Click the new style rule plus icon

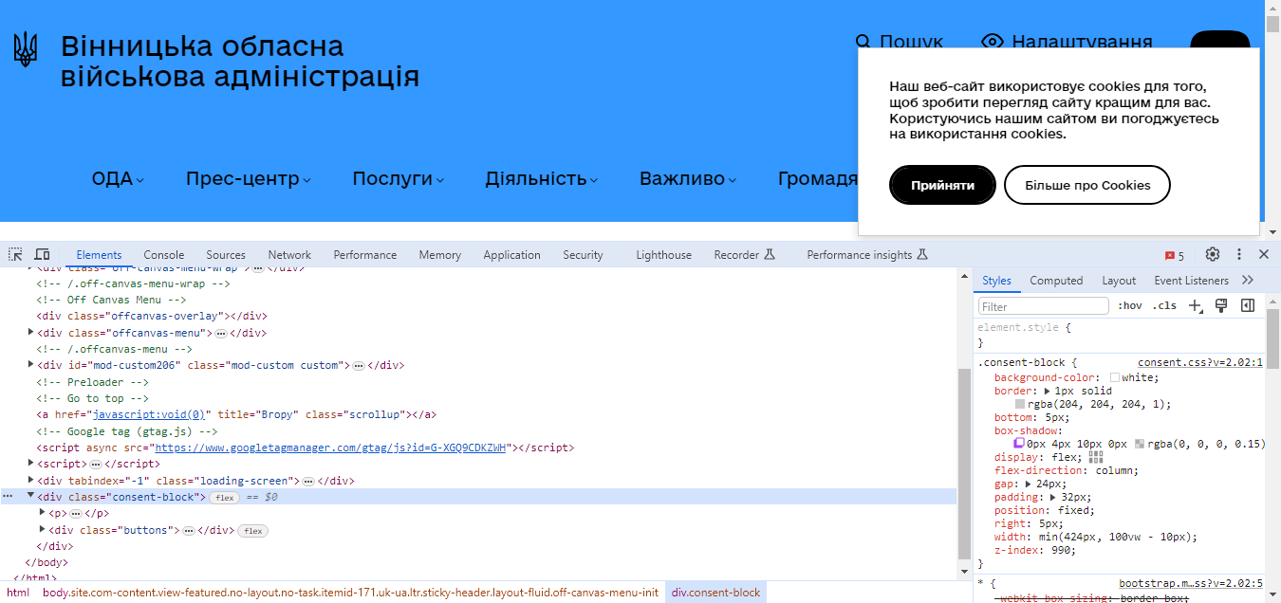[x=1195, y=305]
